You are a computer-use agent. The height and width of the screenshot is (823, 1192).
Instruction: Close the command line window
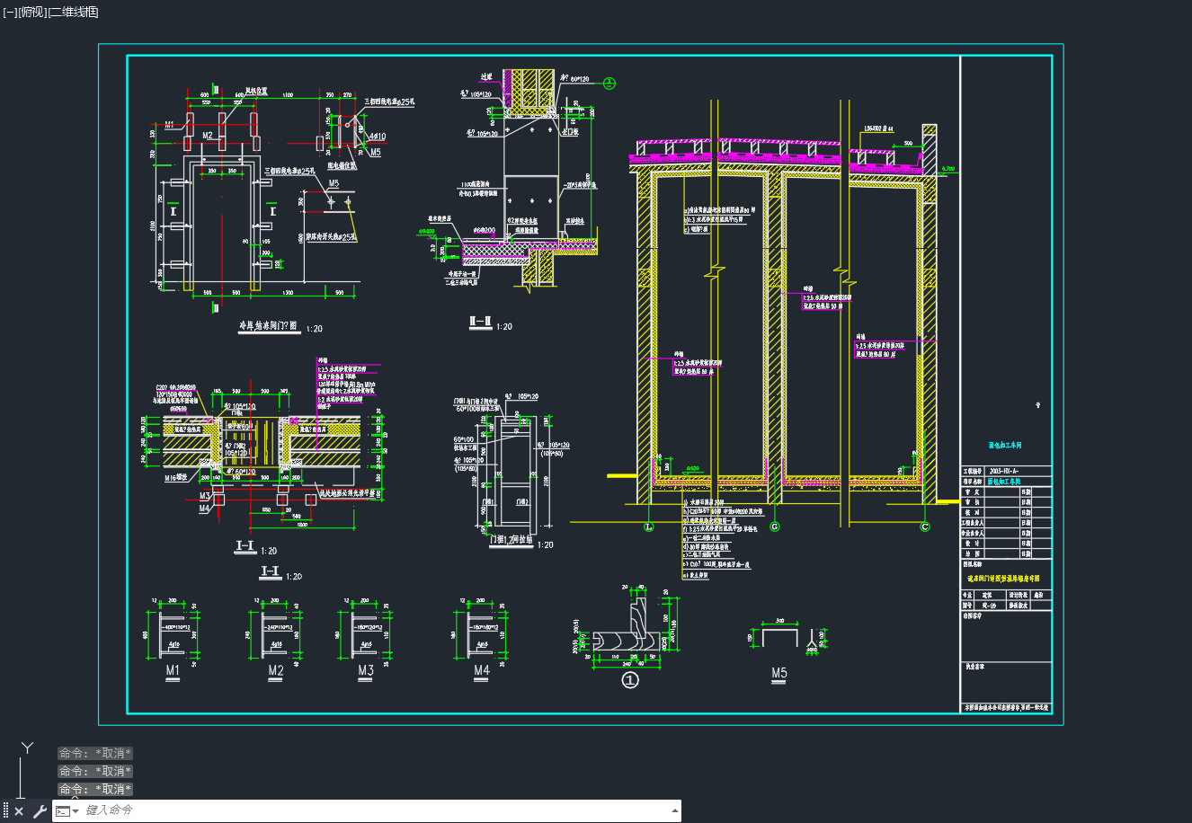(19, 810)
